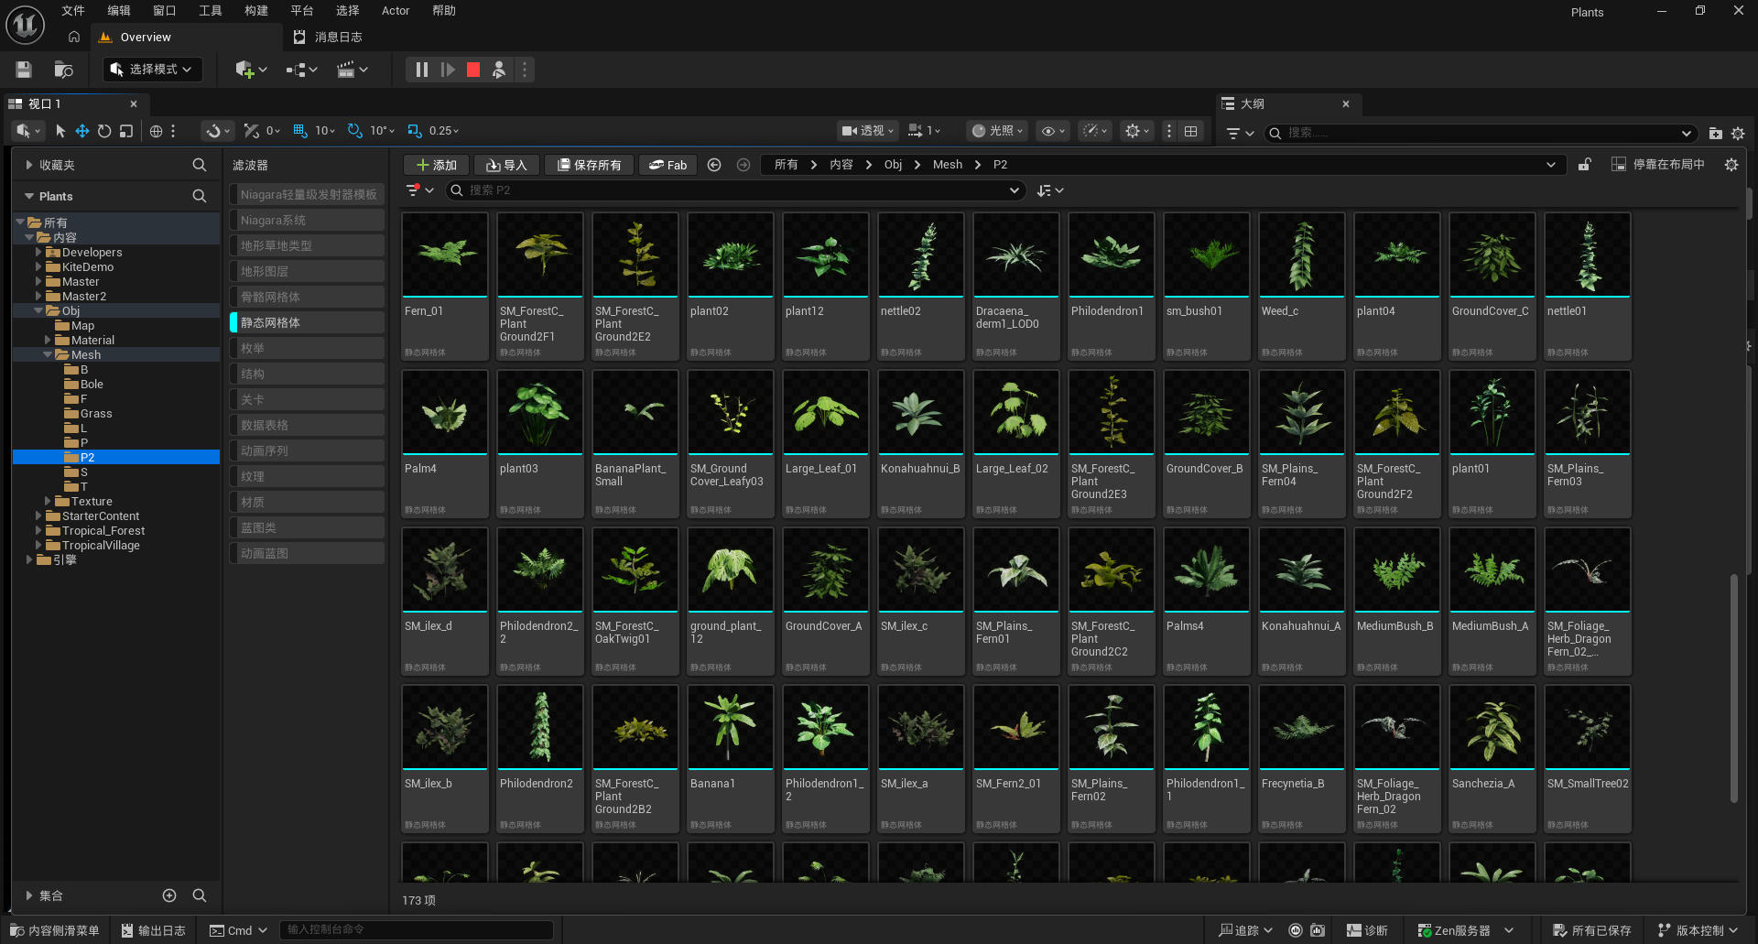Viewport: 1758px width, 944px height.
Task: Open the 选择模式 mode dropdown
Action: pyautogui.click(x=152, y=70)
